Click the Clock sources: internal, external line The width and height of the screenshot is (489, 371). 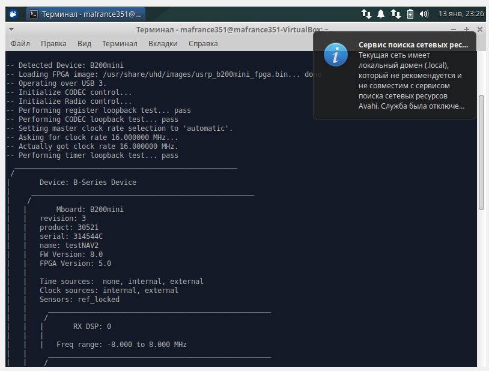[109, 291]
